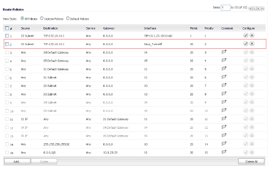
Task: Delete route policy 1 with X icon
Action: [252, 35]
